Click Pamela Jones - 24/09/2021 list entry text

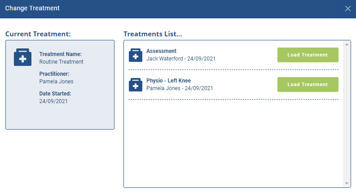pyautogui.click(x=180, y=88)
